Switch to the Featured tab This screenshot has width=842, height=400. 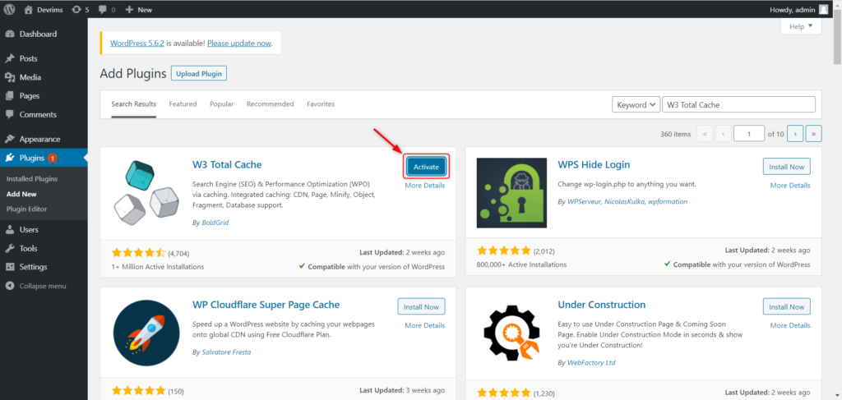[183, 104]
